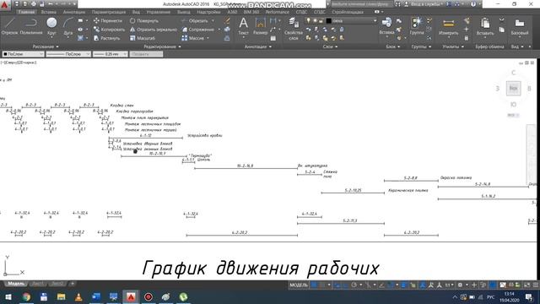The image size is (540, 304).
Task: Open Word from the taskbar
Action: [x=96, y=296]
